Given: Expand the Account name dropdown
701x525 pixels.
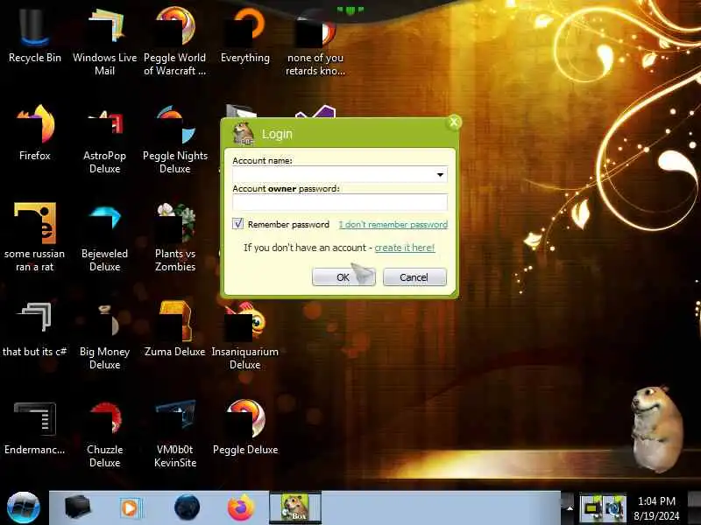Looking at the screenshot, I should (x=440, y=174).
